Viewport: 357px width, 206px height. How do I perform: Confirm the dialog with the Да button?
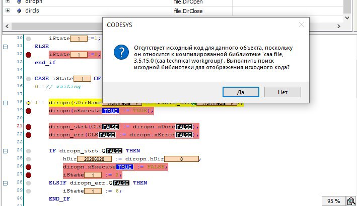coord(241,92)
